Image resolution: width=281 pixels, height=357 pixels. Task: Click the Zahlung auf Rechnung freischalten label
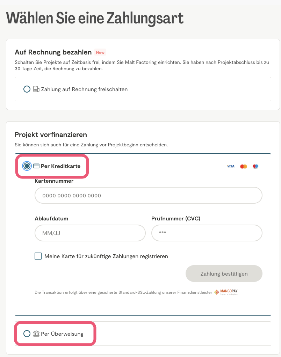84,89
